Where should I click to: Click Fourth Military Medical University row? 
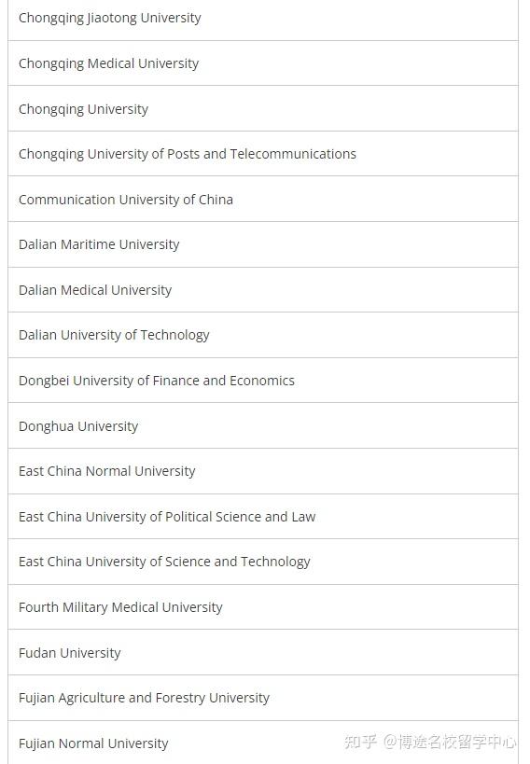click(263, 607)
